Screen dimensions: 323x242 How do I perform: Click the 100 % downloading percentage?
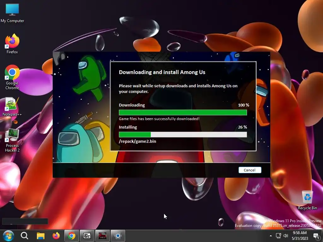tap(244, 105)
